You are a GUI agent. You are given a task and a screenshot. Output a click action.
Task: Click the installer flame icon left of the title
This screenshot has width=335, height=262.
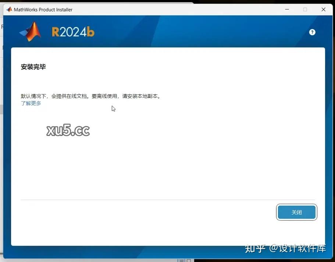(8, 9)
